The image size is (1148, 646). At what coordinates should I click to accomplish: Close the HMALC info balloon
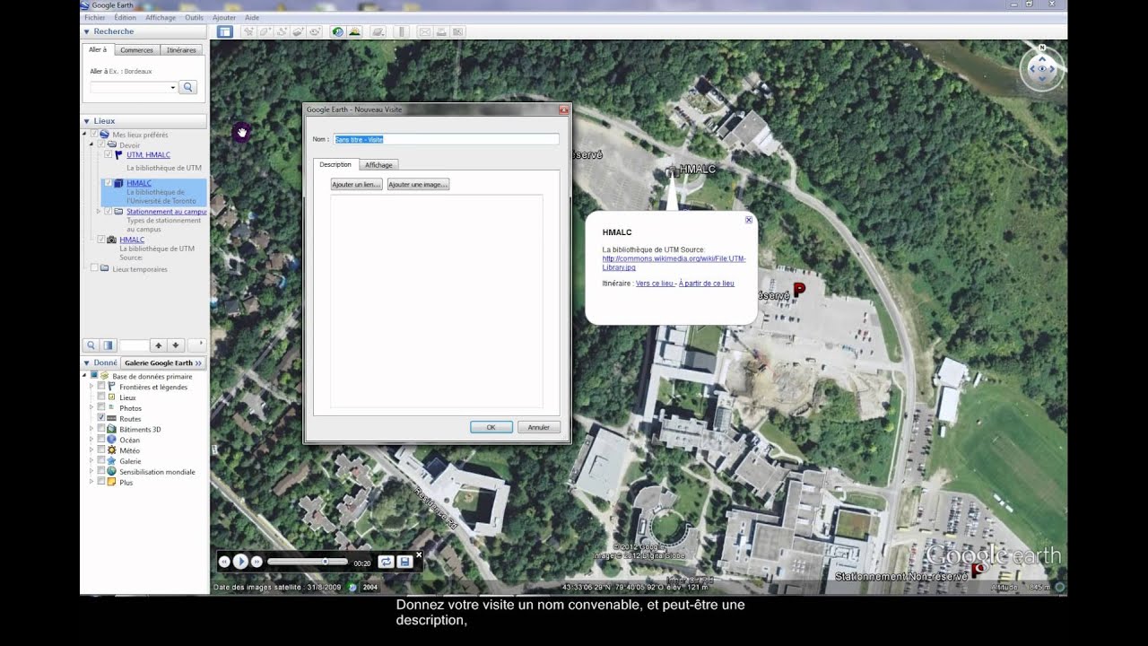pos(749,219)
